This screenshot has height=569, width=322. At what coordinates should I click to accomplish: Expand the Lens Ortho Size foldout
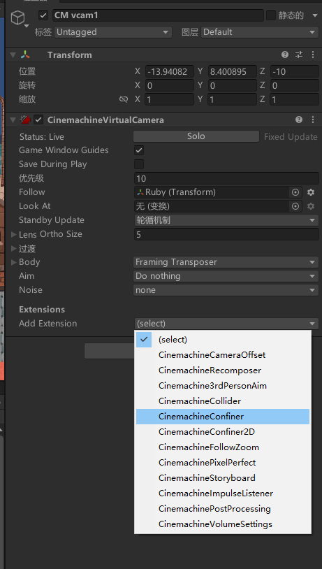point(14,234)
